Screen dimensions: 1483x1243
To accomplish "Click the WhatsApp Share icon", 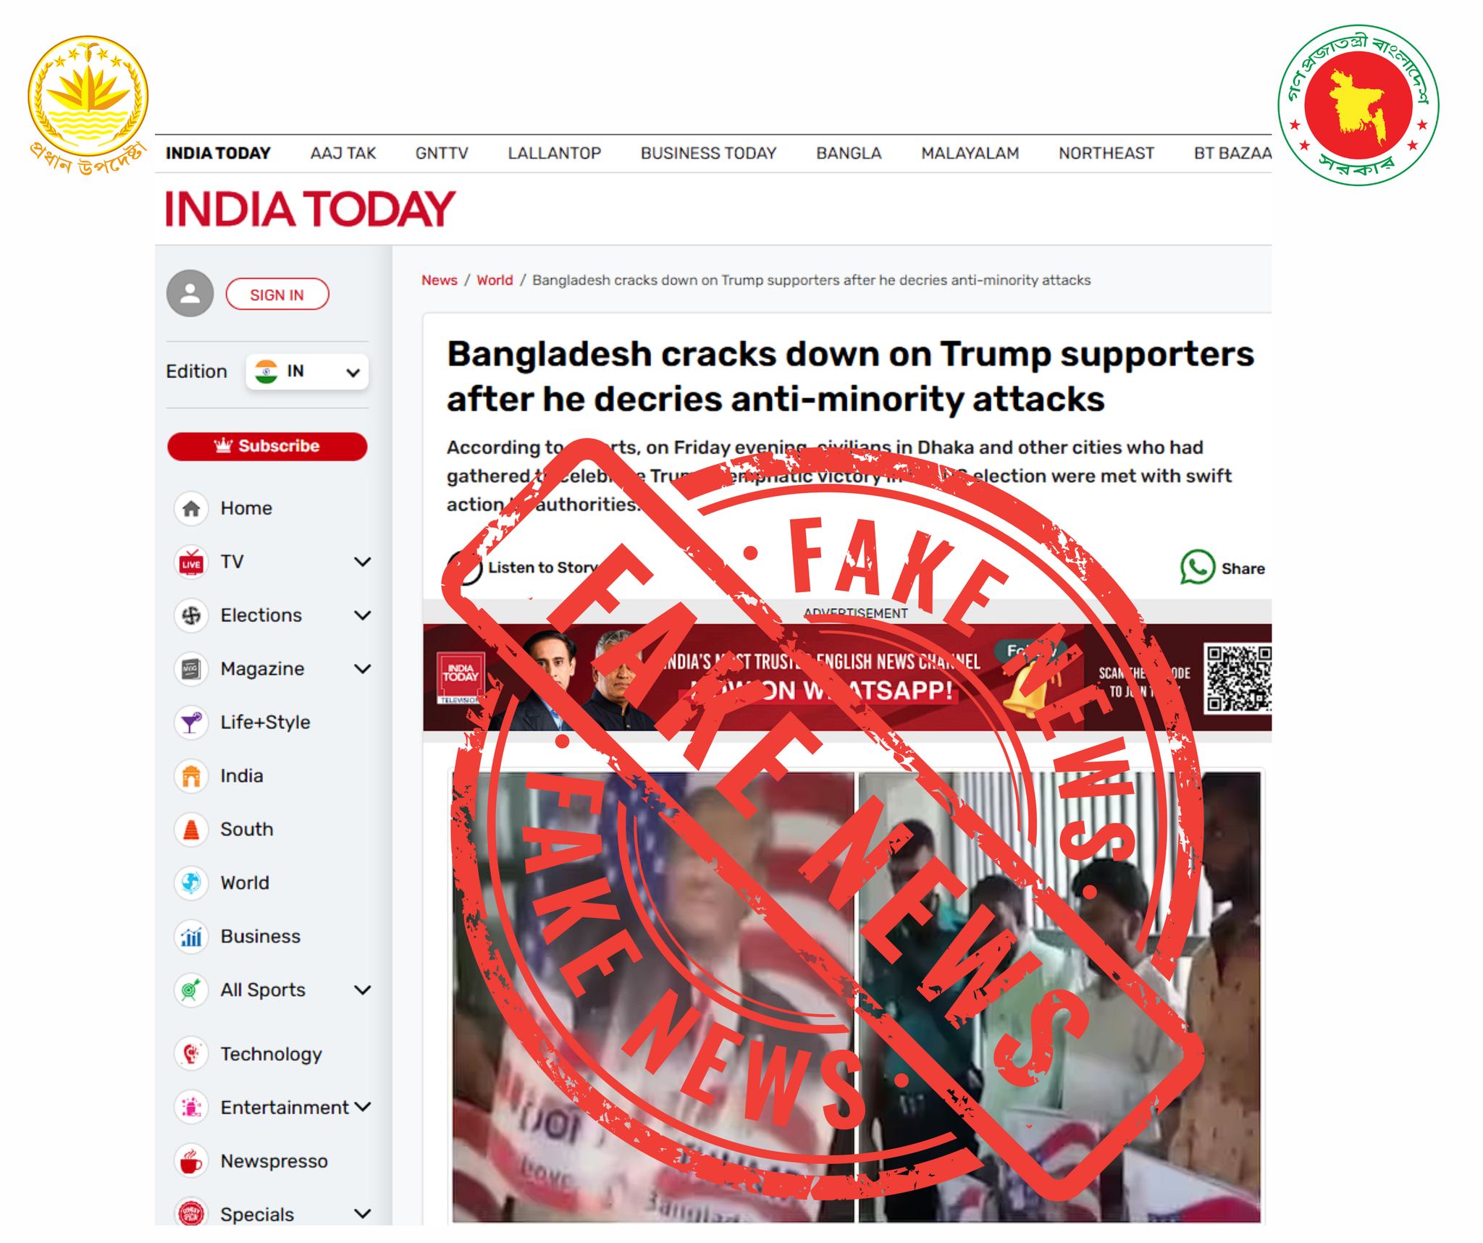I will [1197, 568].
